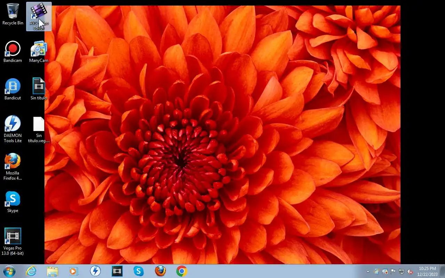Open Windows Explorer from taskbar
The image size is (445, 278).
(52, 271)
